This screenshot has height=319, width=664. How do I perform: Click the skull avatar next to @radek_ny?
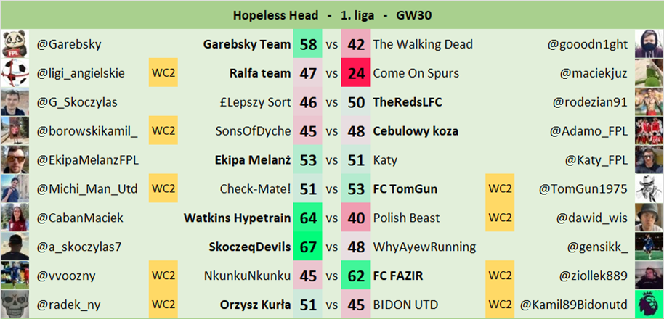pos(15,304)
